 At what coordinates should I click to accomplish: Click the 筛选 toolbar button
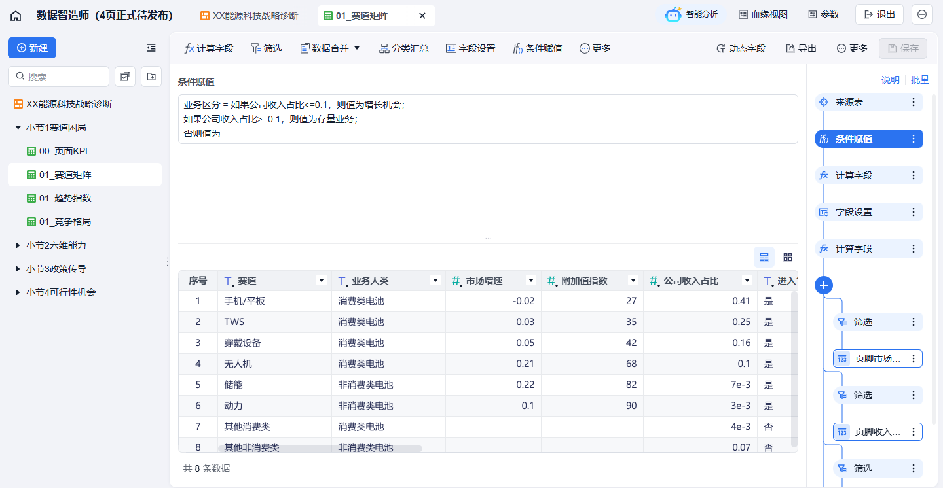(267, 48)
